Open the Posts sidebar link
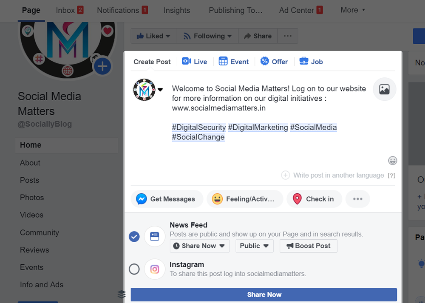 click(x=30, y=180)
